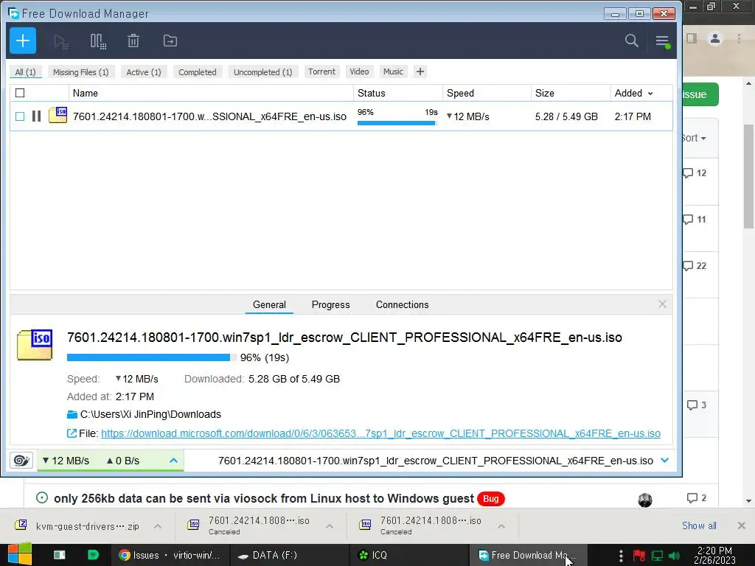Open the download.microsoft.com file link

point(380,433)
